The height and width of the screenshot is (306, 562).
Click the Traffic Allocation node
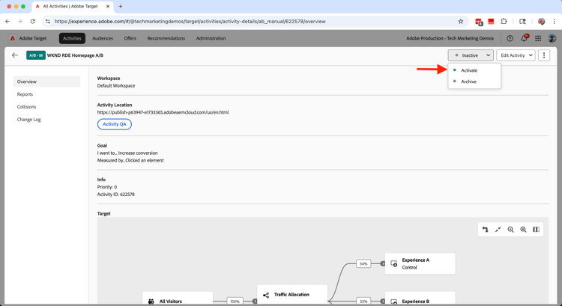[x=292, y=296]
